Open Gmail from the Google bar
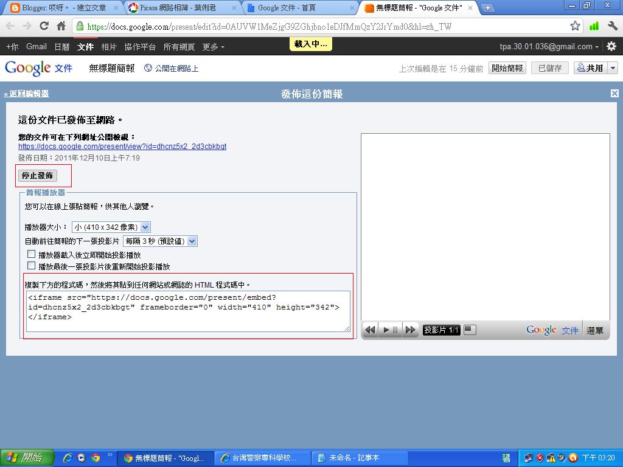The height and width of the screenshot is (467, 623). tap(37, 46)
